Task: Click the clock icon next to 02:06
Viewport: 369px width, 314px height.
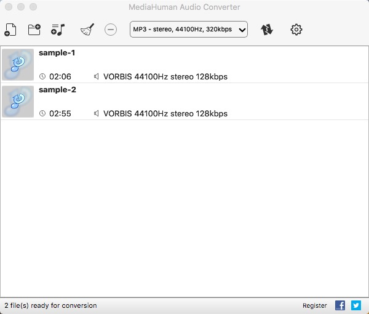Action: 42,76
